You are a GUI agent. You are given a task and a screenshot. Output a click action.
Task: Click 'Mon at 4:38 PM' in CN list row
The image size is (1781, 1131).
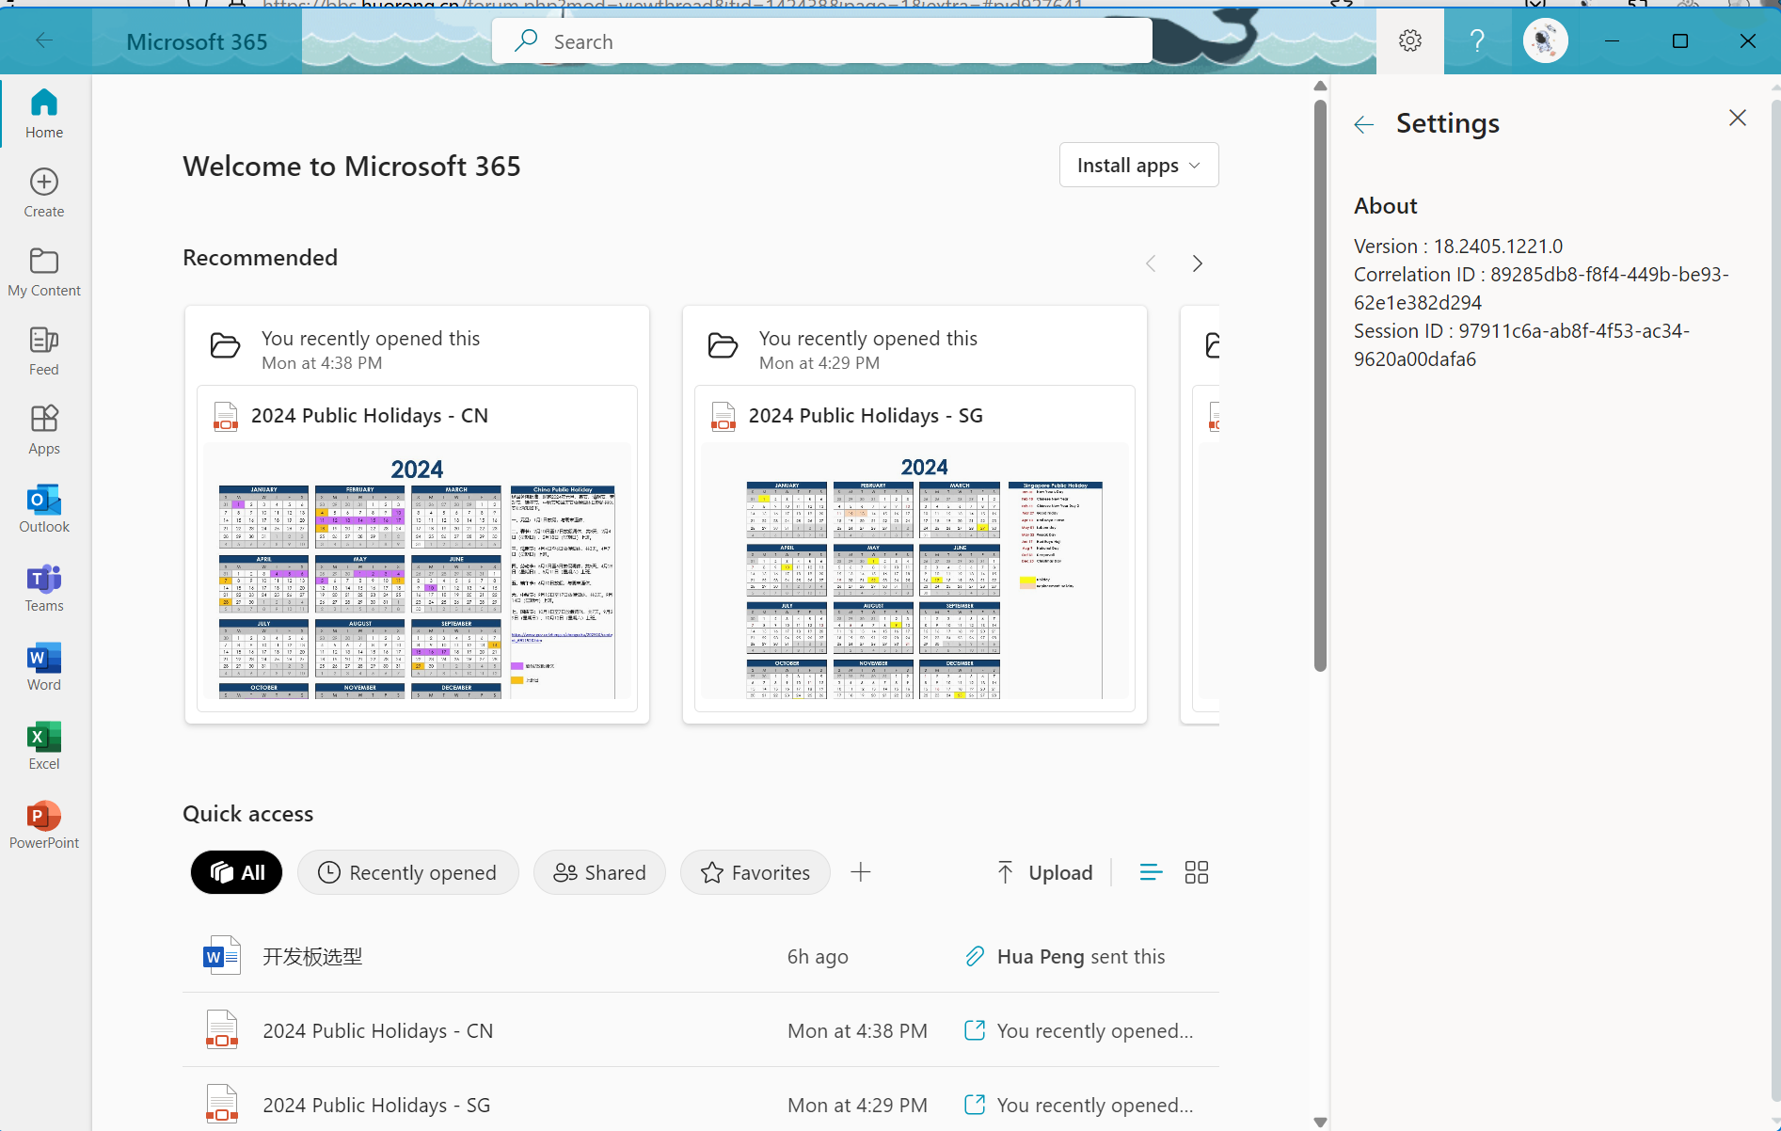(857, 1030)
